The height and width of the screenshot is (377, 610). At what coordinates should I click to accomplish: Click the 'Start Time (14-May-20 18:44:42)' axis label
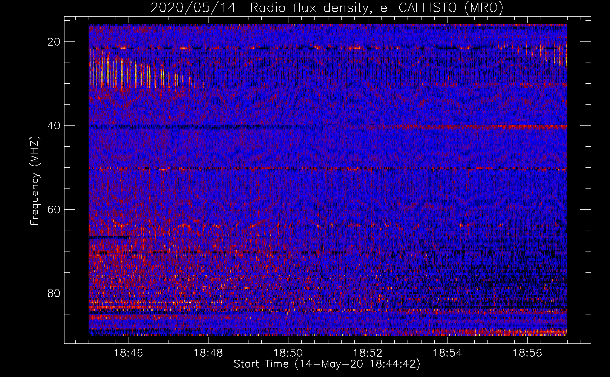[x=327, y=364]
